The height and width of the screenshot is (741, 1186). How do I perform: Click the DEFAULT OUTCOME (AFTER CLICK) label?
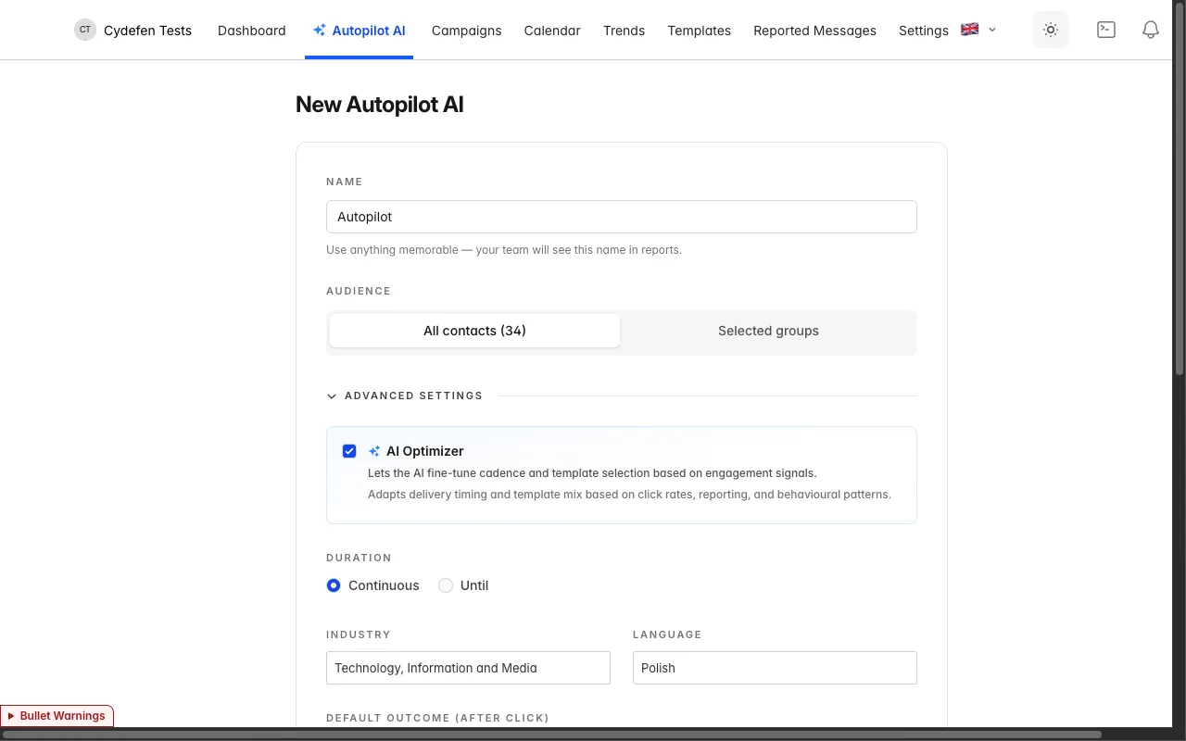coord(437,718)
